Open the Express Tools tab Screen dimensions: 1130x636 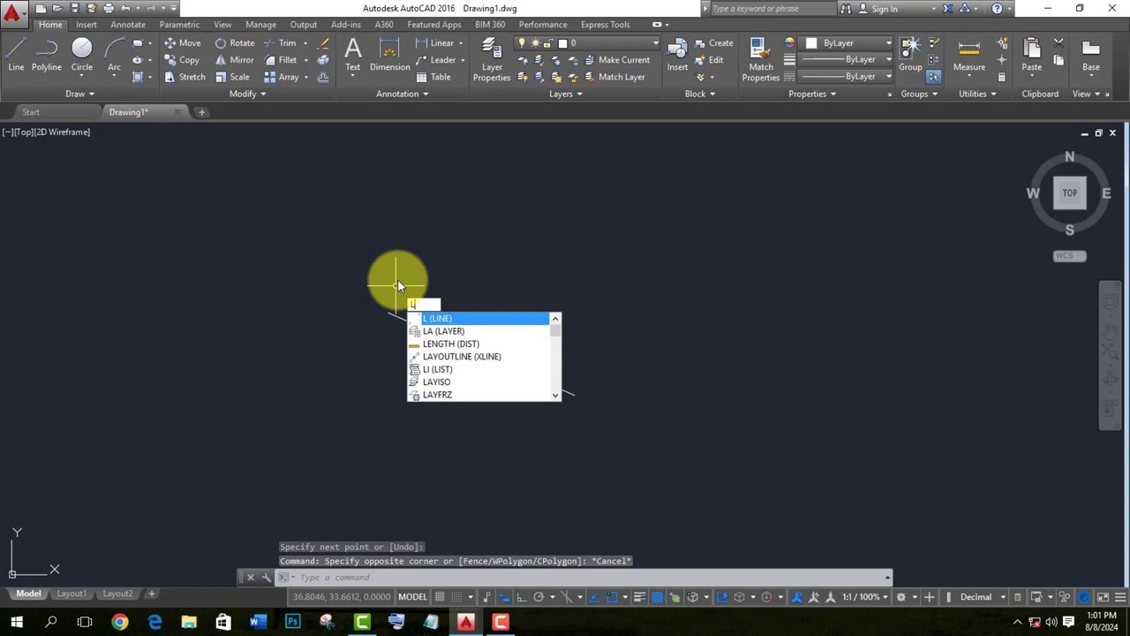(605, 25)
